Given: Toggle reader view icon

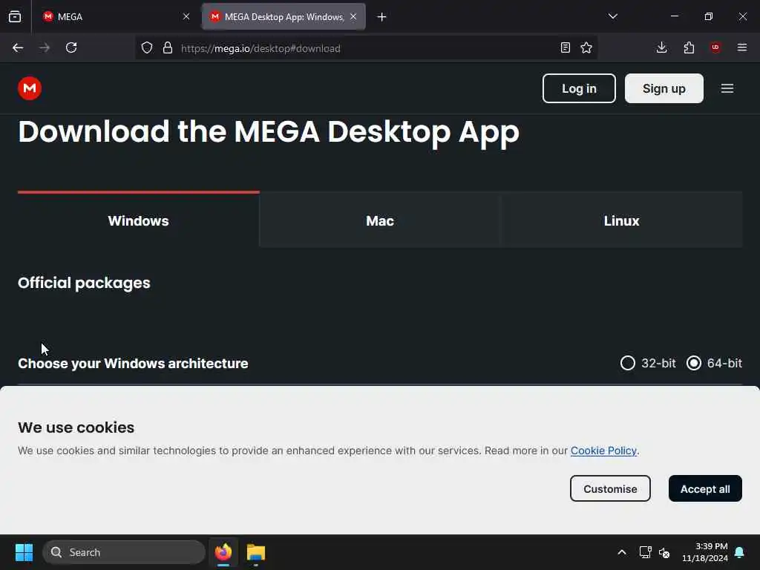Looking at the screenshot, I should tap(565, 47).
